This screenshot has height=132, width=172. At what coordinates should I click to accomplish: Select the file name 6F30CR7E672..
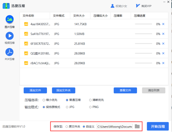tap(40, 44)
